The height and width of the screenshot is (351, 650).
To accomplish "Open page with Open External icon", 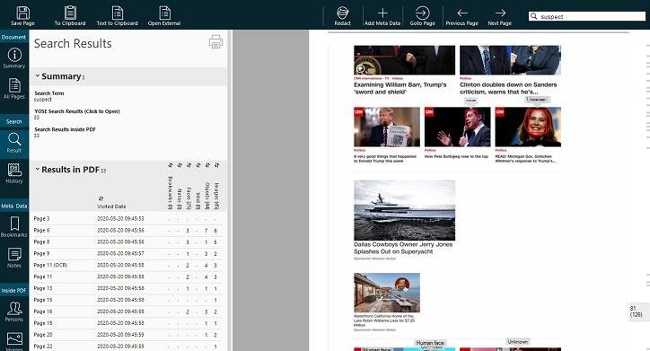I will [164, 13].
